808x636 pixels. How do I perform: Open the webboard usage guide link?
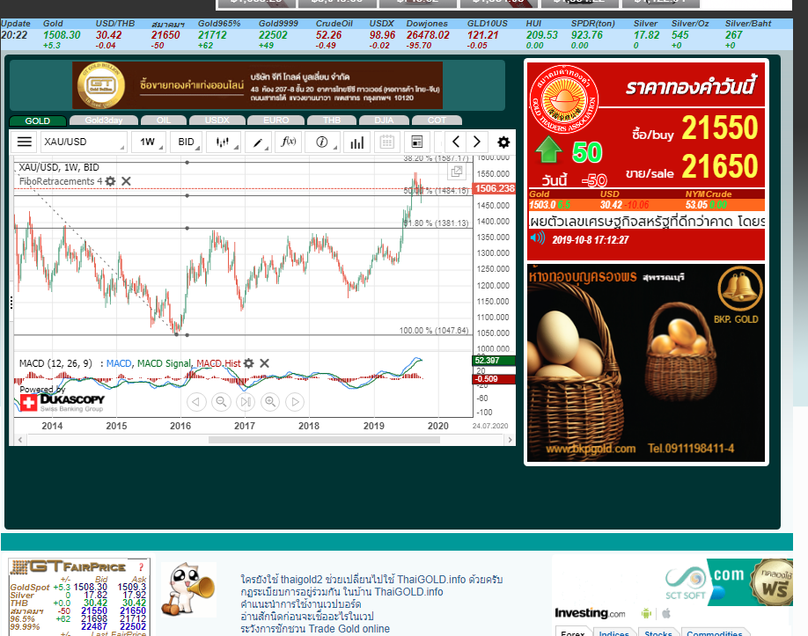(x=301, y=604)
